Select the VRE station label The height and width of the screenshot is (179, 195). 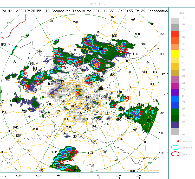coord(117,160)
